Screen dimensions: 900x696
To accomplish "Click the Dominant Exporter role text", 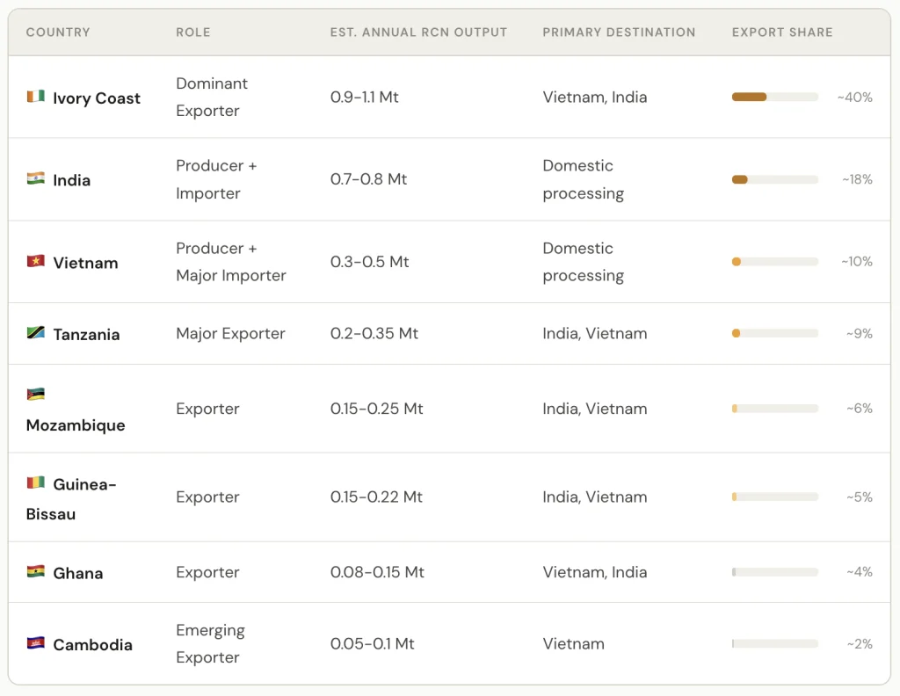I will click(212, 97).
